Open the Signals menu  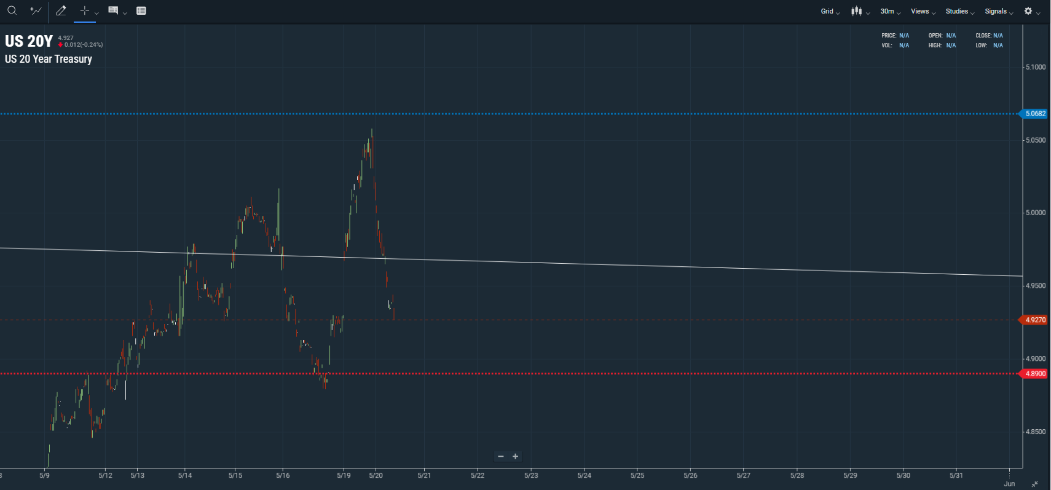[x=999, y=11]
